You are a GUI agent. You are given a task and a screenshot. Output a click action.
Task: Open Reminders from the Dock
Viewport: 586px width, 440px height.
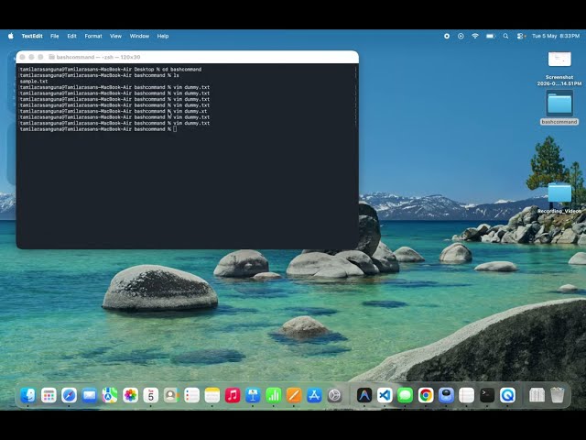coord(191,395)
